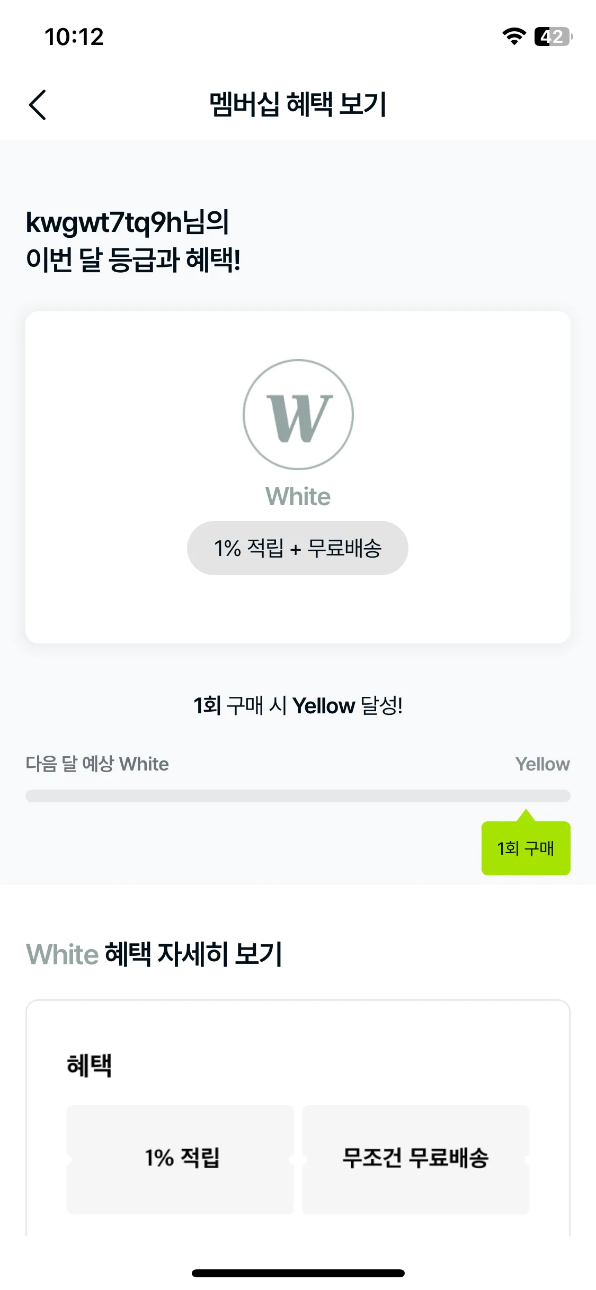Tap the 멤버십 혜택 보기 page title
596x1290 pixels.
298,104
